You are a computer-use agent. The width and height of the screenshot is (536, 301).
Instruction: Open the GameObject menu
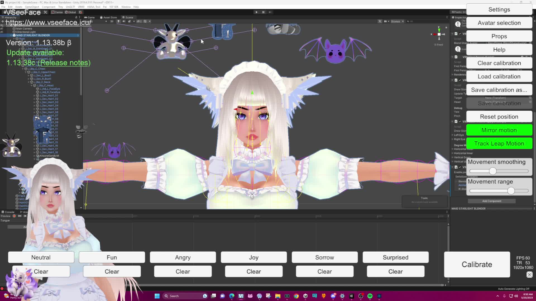tap(32, 7)
